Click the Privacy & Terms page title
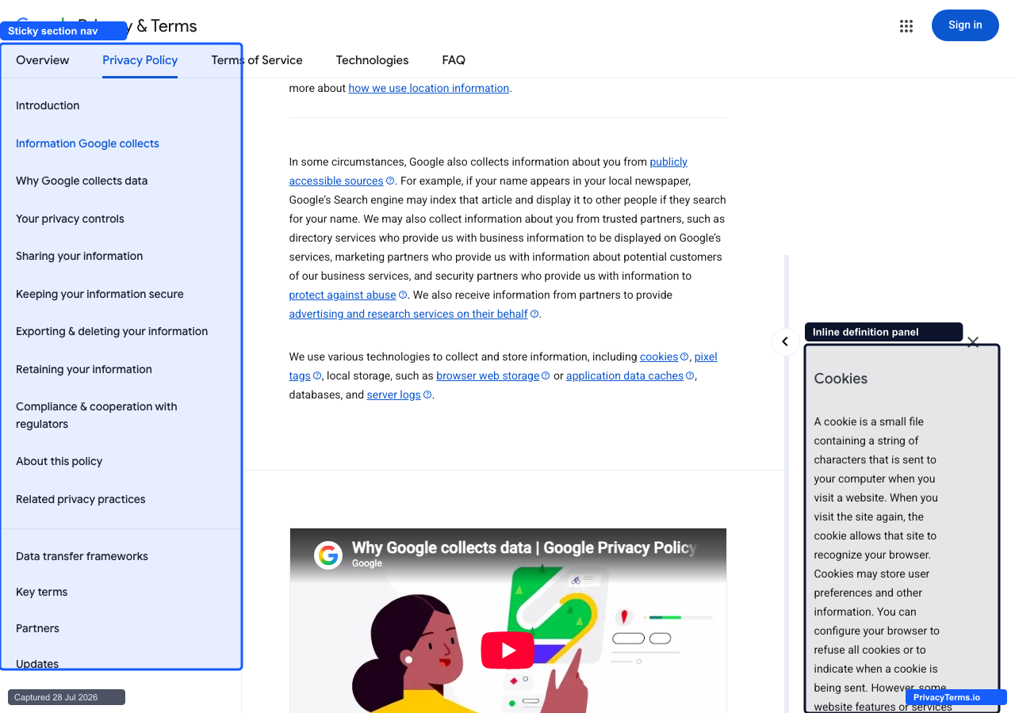 click(137, 26)
